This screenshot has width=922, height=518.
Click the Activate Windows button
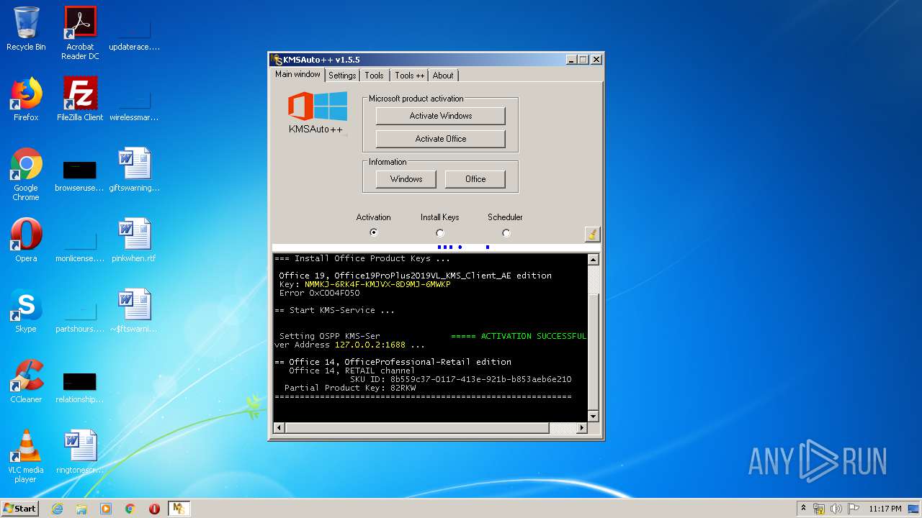point(441,116)
